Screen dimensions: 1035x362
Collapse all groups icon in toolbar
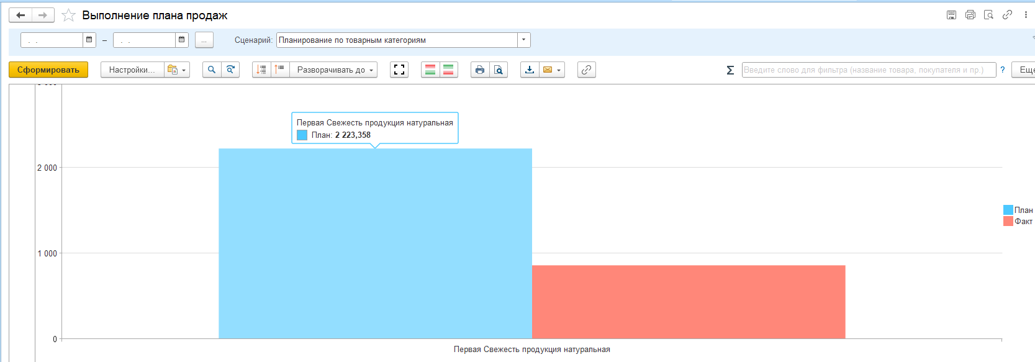point(262,70)
